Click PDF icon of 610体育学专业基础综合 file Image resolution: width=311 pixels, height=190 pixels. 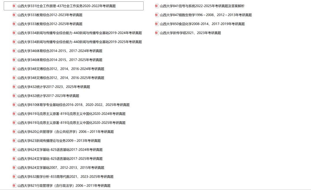coord(14,105)
